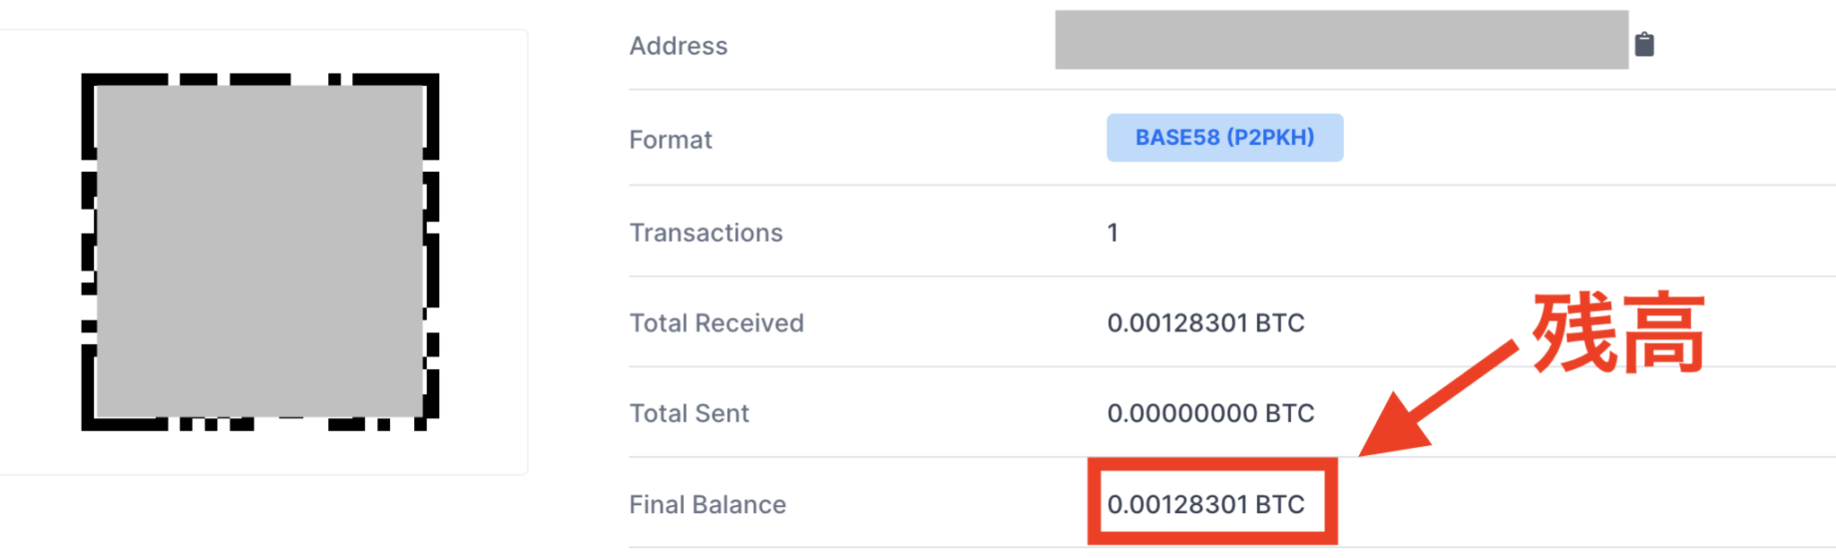Click the Total Received value 0.00128301 BTC
The image size is (1836, 558).
pos(1206,323)
